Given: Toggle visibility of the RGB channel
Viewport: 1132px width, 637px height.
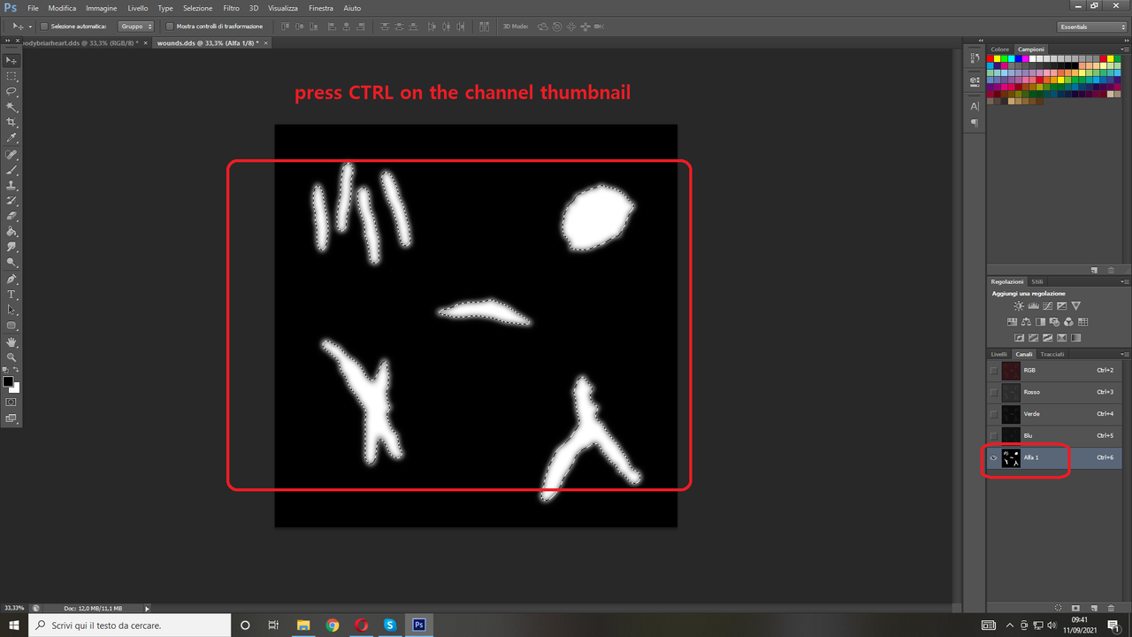Looking at the screenshot, I should (994, 370).
